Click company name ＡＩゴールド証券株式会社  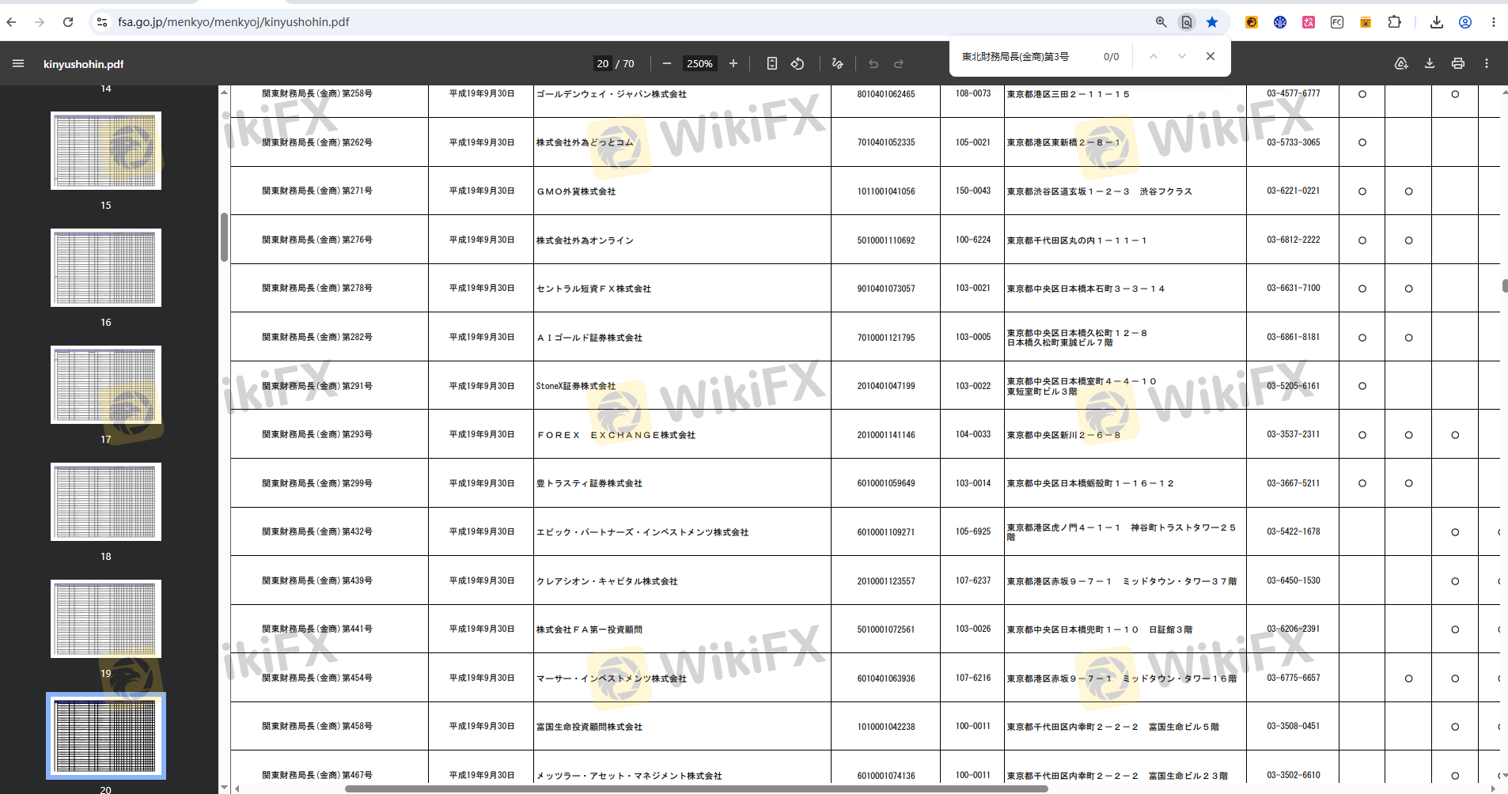[x=589, y=338]
